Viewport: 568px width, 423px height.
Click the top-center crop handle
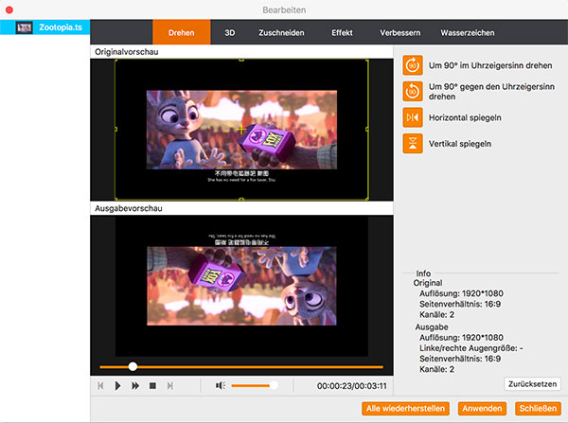point(241,61)
